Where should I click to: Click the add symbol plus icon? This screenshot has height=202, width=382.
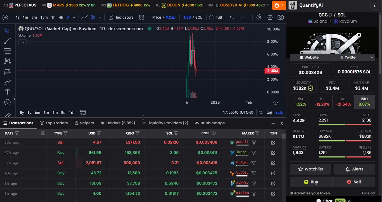coord(5,17)
